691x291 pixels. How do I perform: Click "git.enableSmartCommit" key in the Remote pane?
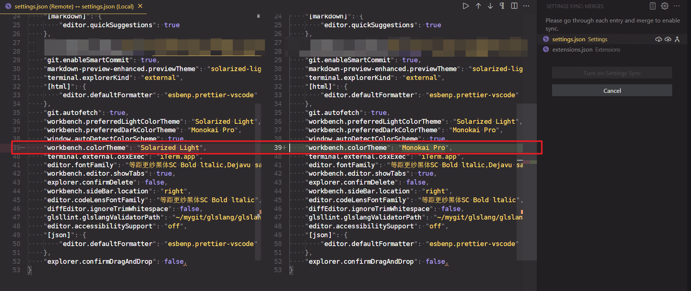[x=88, y=60]
